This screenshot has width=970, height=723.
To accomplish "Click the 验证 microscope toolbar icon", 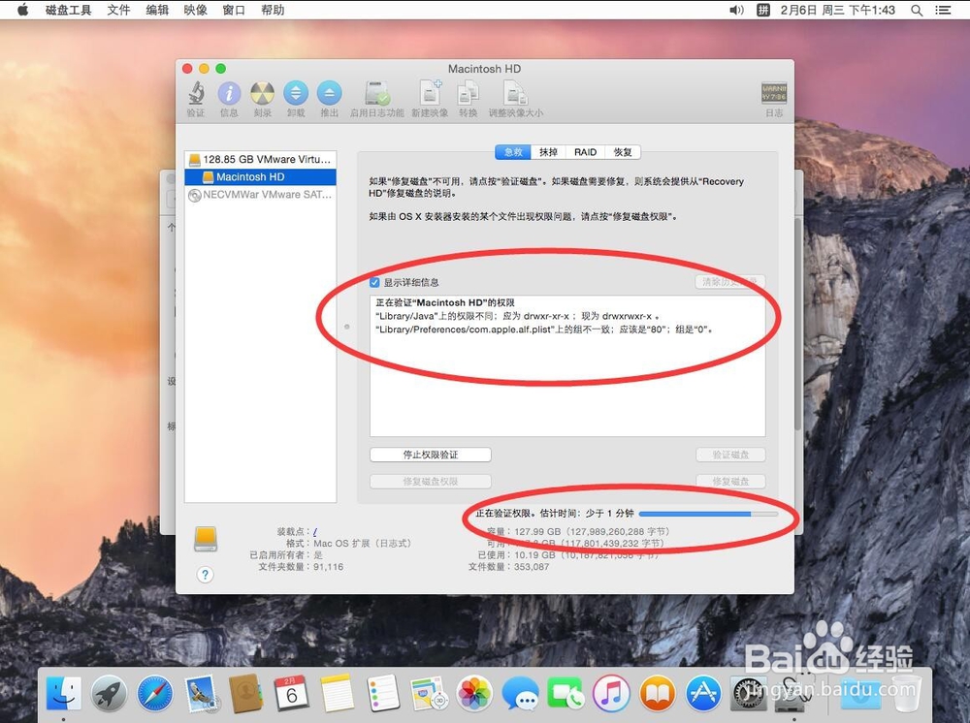I will [x=196, y=95].
